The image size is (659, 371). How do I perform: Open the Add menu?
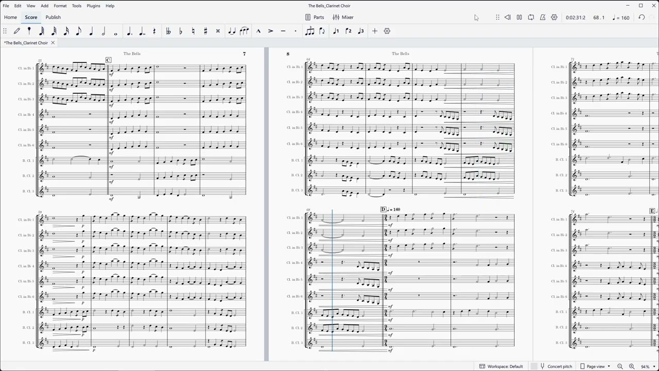(44, 6)
